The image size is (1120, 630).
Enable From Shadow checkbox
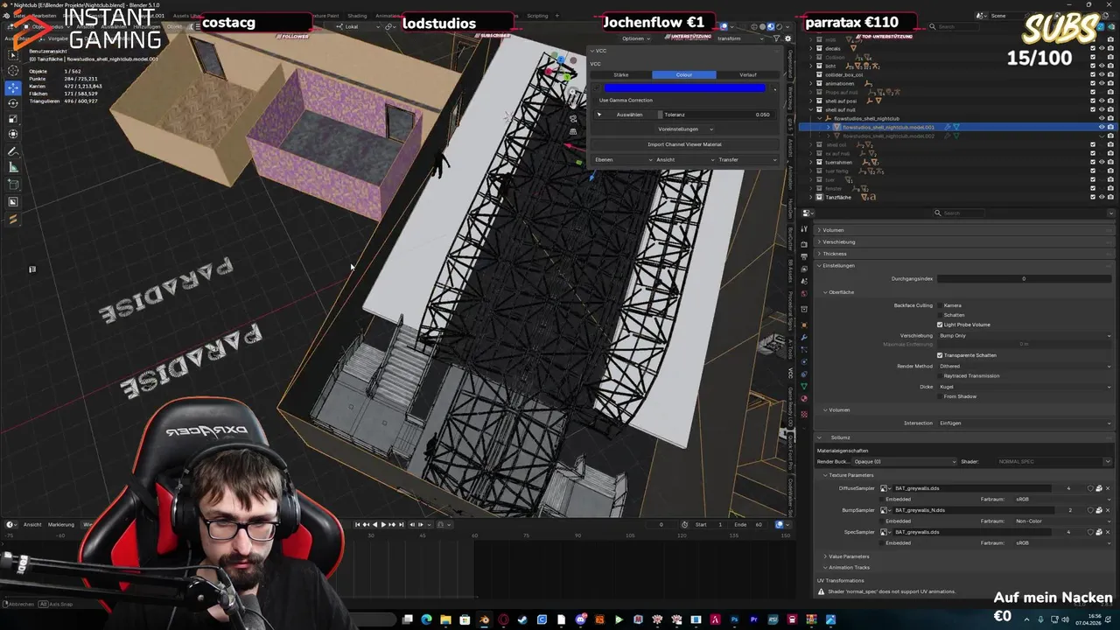point(940,396)
